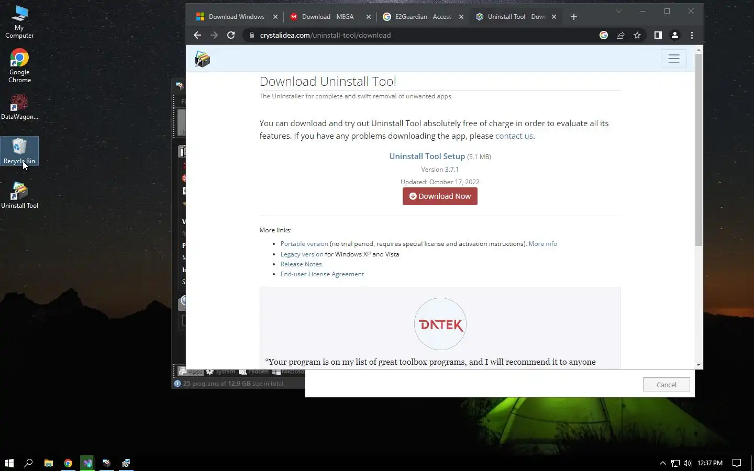The height and width of the screenshot is (471, 754).
Task: Open Chrome's side panel
Action: tap(658, 35)
